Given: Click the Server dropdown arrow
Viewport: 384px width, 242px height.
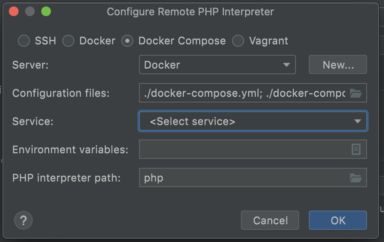Looking at the screenshot, I should (287, 65).
